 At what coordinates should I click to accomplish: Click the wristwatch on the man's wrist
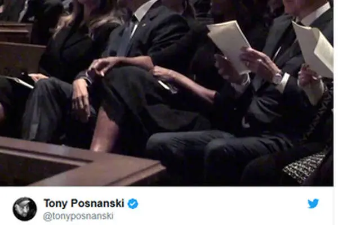277,78
